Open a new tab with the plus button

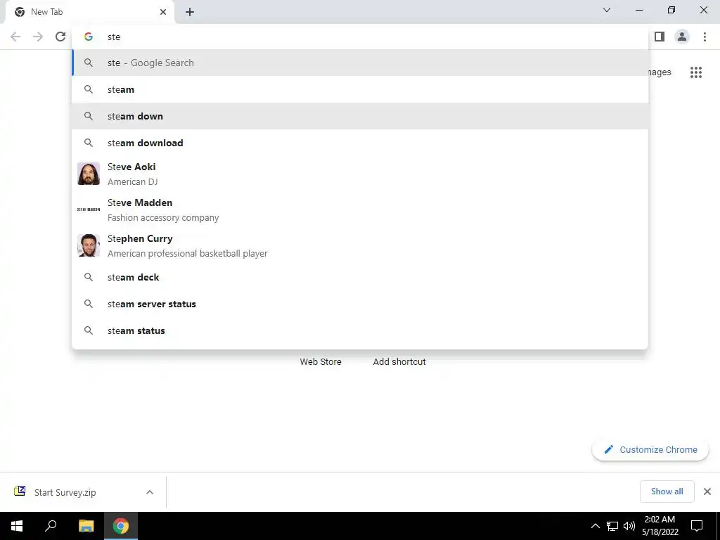190,12
